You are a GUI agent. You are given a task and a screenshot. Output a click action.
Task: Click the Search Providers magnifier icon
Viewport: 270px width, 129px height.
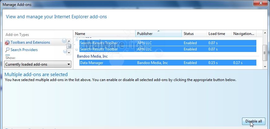(7, 50)
